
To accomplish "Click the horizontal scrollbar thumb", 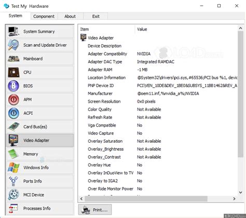I will point(146,199).
